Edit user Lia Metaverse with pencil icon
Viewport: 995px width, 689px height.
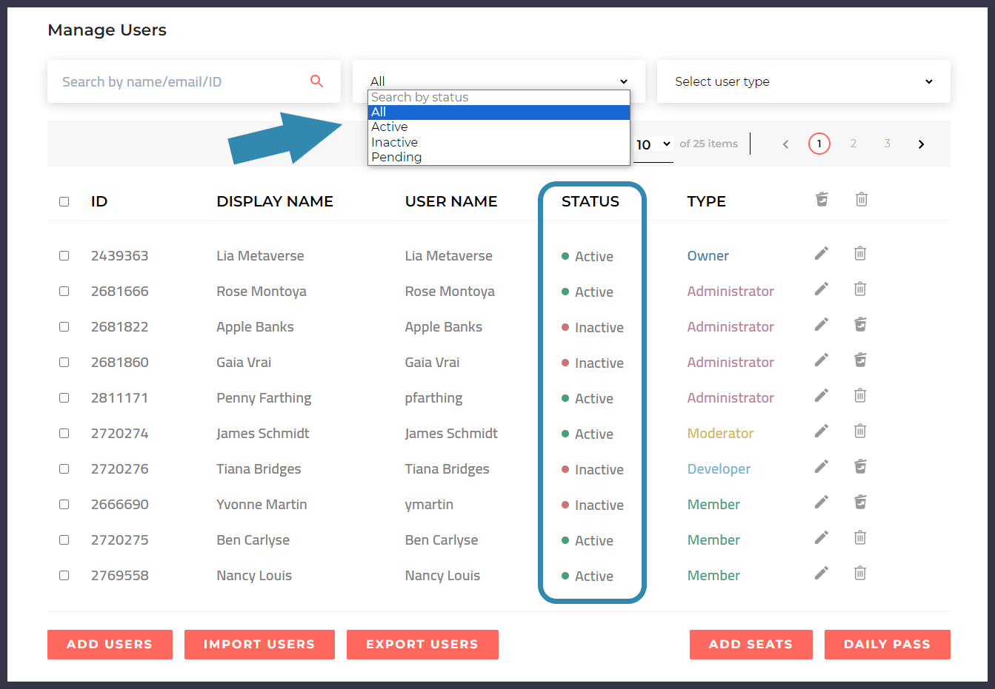[821, 254]
